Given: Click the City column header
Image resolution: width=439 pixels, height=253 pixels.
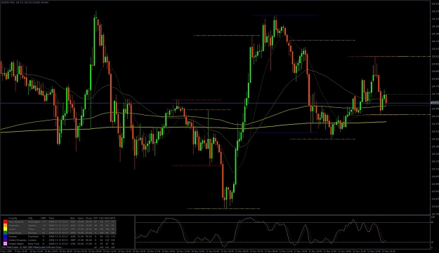Looking at the screenshot, I should click(30, 218).
